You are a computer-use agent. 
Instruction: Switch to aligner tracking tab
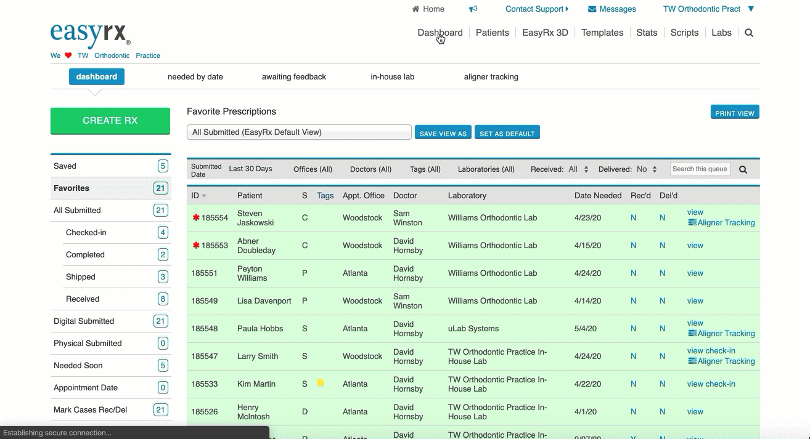pyautogui.click(x=491, y=77)
